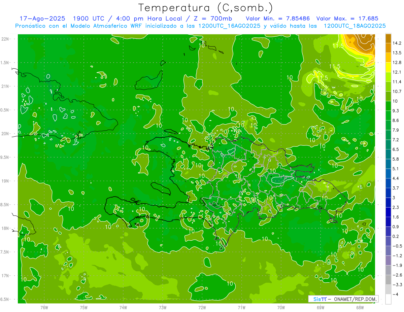Click the '-1.9' legend scale value
Screen dimensions: 404x312
(397, 265)
